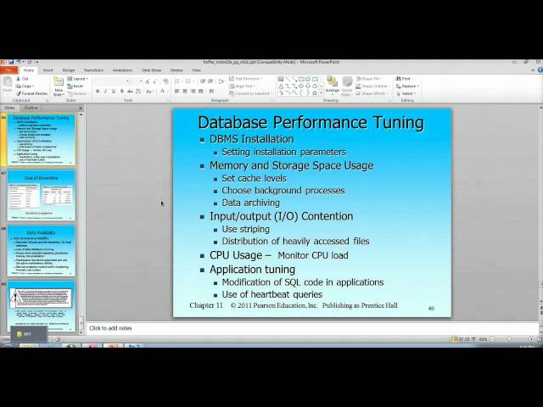Screen dimensions: 543x407
Task: Open the File tab
Action: tap(8, 70)
